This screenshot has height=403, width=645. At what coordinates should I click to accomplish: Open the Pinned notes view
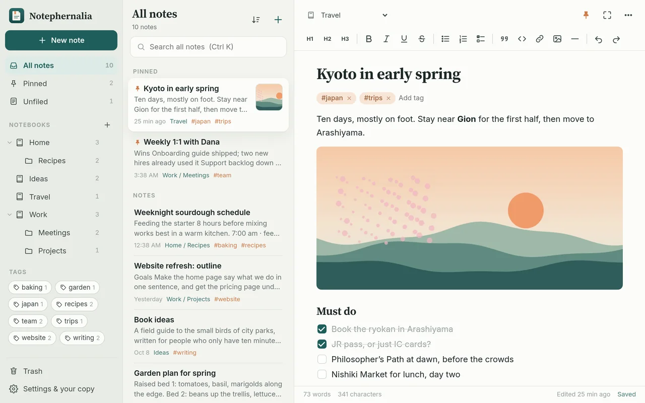coord(61,84)
